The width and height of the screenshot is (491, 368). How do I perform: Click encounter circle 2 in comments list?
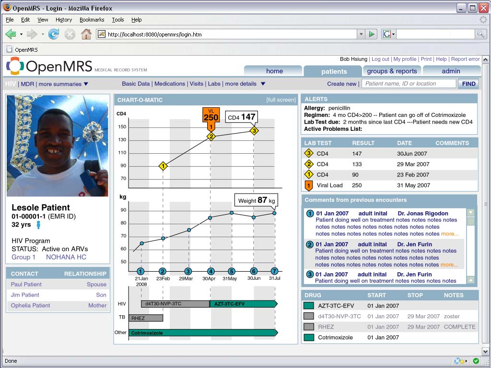coord(310,244)
